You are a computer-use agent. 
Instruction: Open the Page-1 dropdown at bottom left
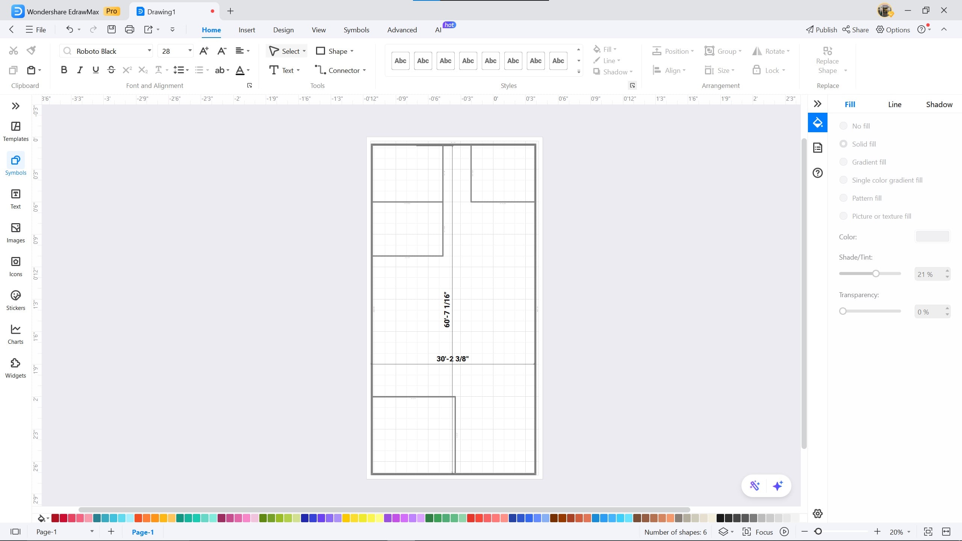91,532
